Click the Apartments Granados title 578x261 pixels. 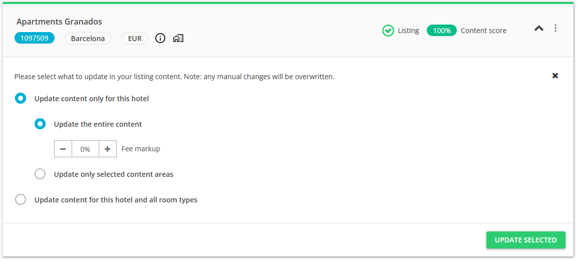pyautogui.click(x=59, y=22)
